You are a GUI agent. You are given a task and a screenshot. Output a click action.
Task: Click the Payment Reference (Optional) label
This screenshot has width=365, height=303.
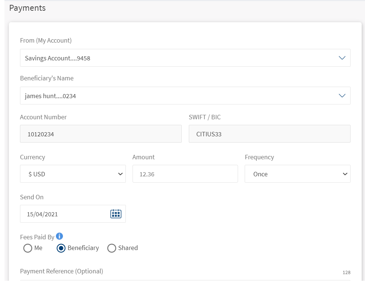click(x=61, y=271)
